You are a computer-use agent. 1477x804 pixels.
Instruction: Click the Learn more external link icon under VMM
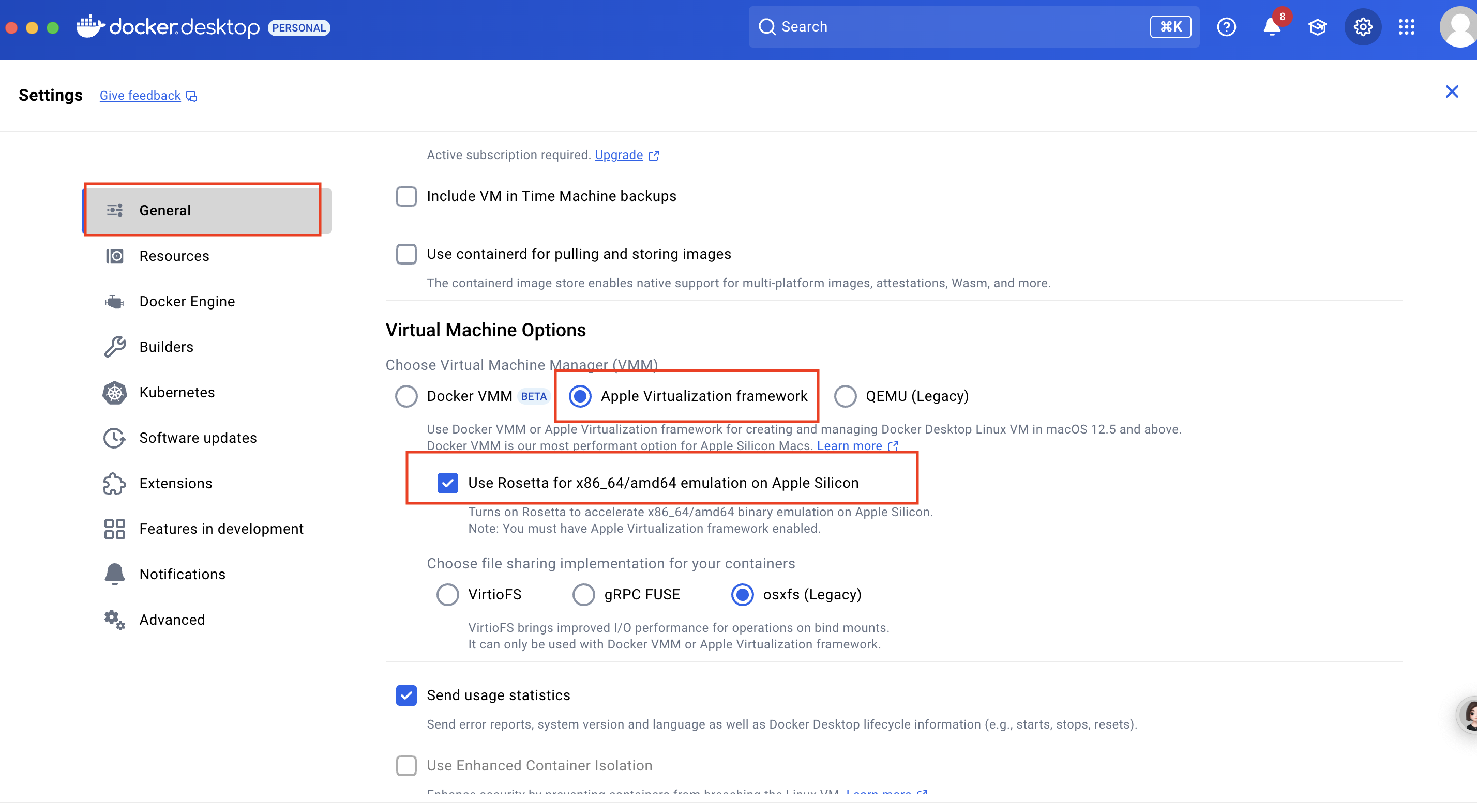(x=893, y=446)
